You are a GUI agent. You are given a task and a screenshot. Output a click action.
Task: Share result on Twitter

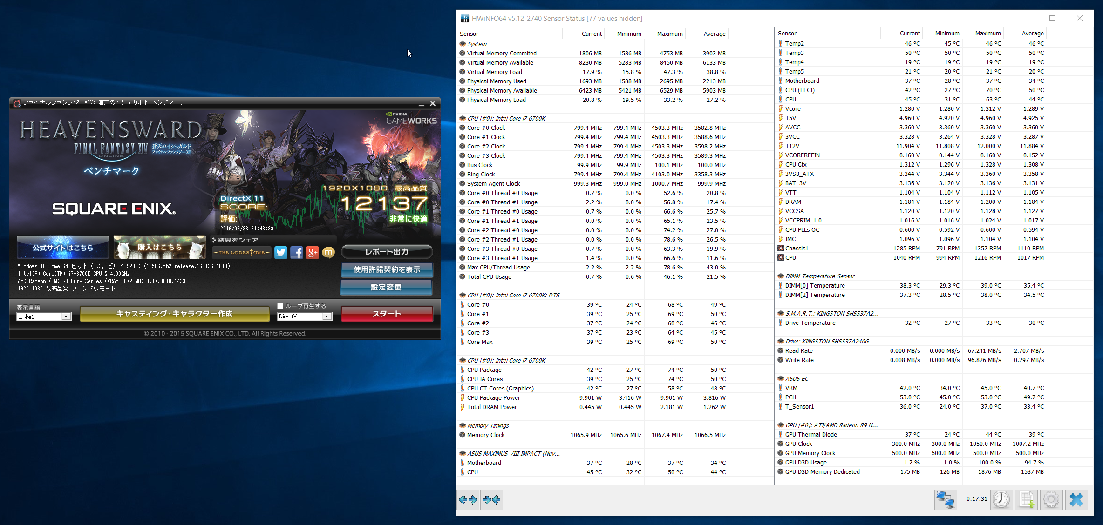pyautogui.click(x=281, y=252)
